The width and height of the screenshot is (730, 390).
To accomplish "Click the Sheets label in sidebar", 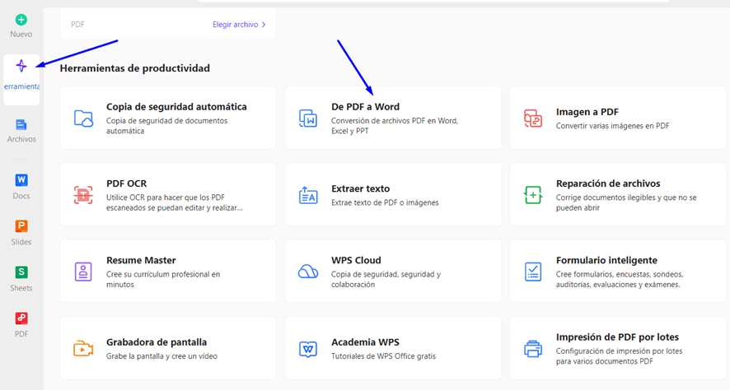I will coord(21,288).
